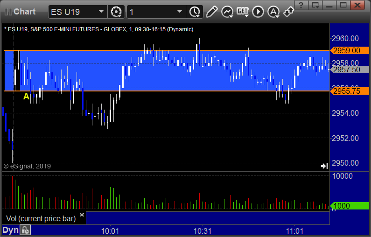
Task: Click the GET tools icon
Action: pos(243,12)
